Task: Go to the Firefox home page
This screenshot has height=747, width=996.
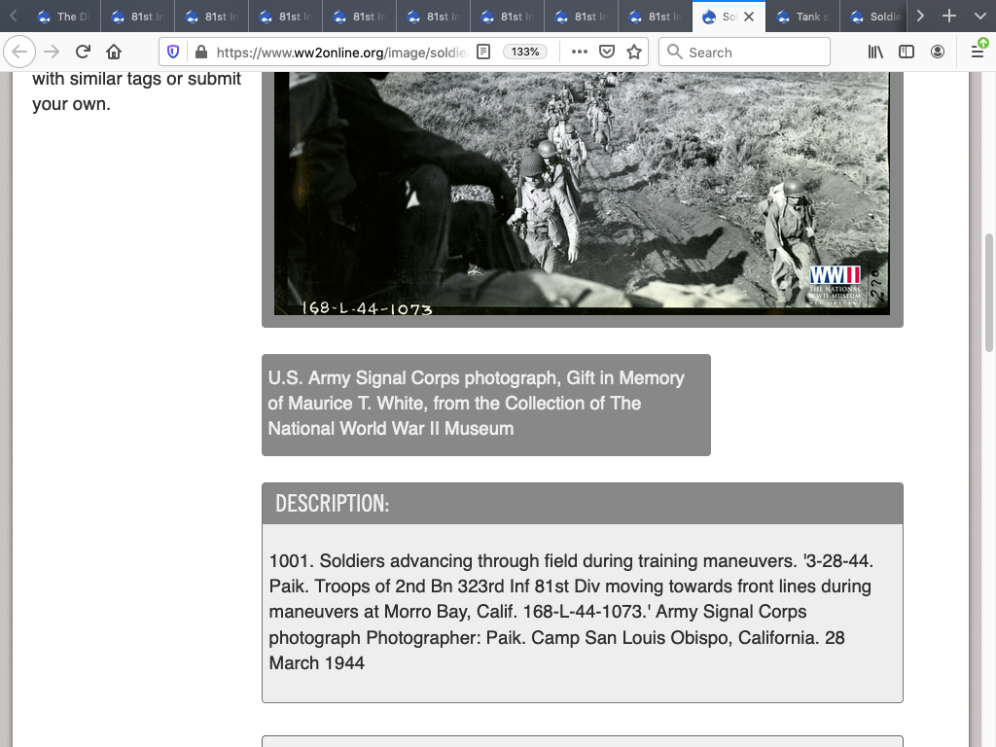Action: point(114,52)
